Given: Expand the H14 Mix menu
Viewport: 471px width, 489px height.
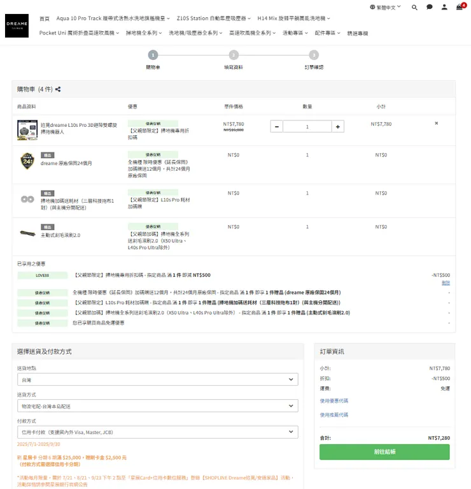Looking at the screenshot, I should [293, 18].
